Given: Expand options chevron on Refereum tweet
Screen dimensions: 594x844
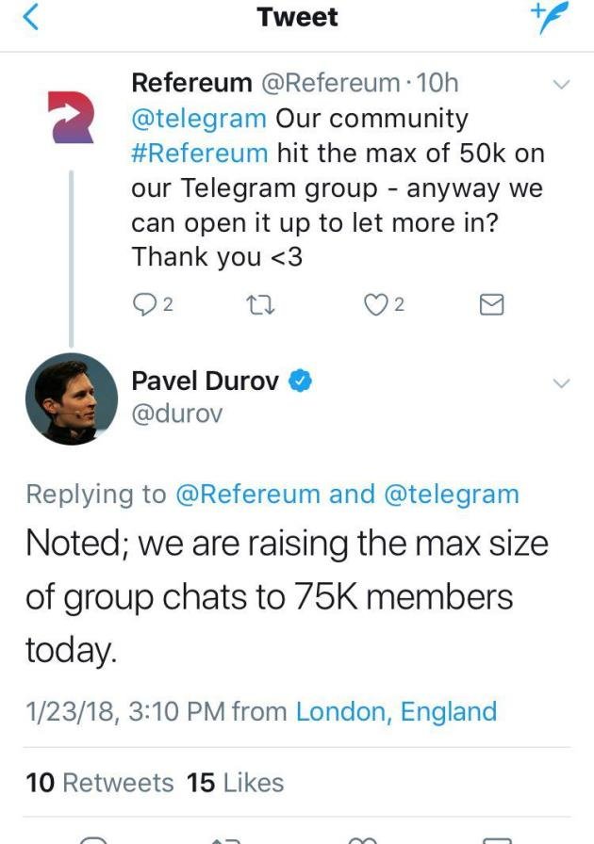Looking at the screenshot, I should pyautogui.click(x=562, y=85).
